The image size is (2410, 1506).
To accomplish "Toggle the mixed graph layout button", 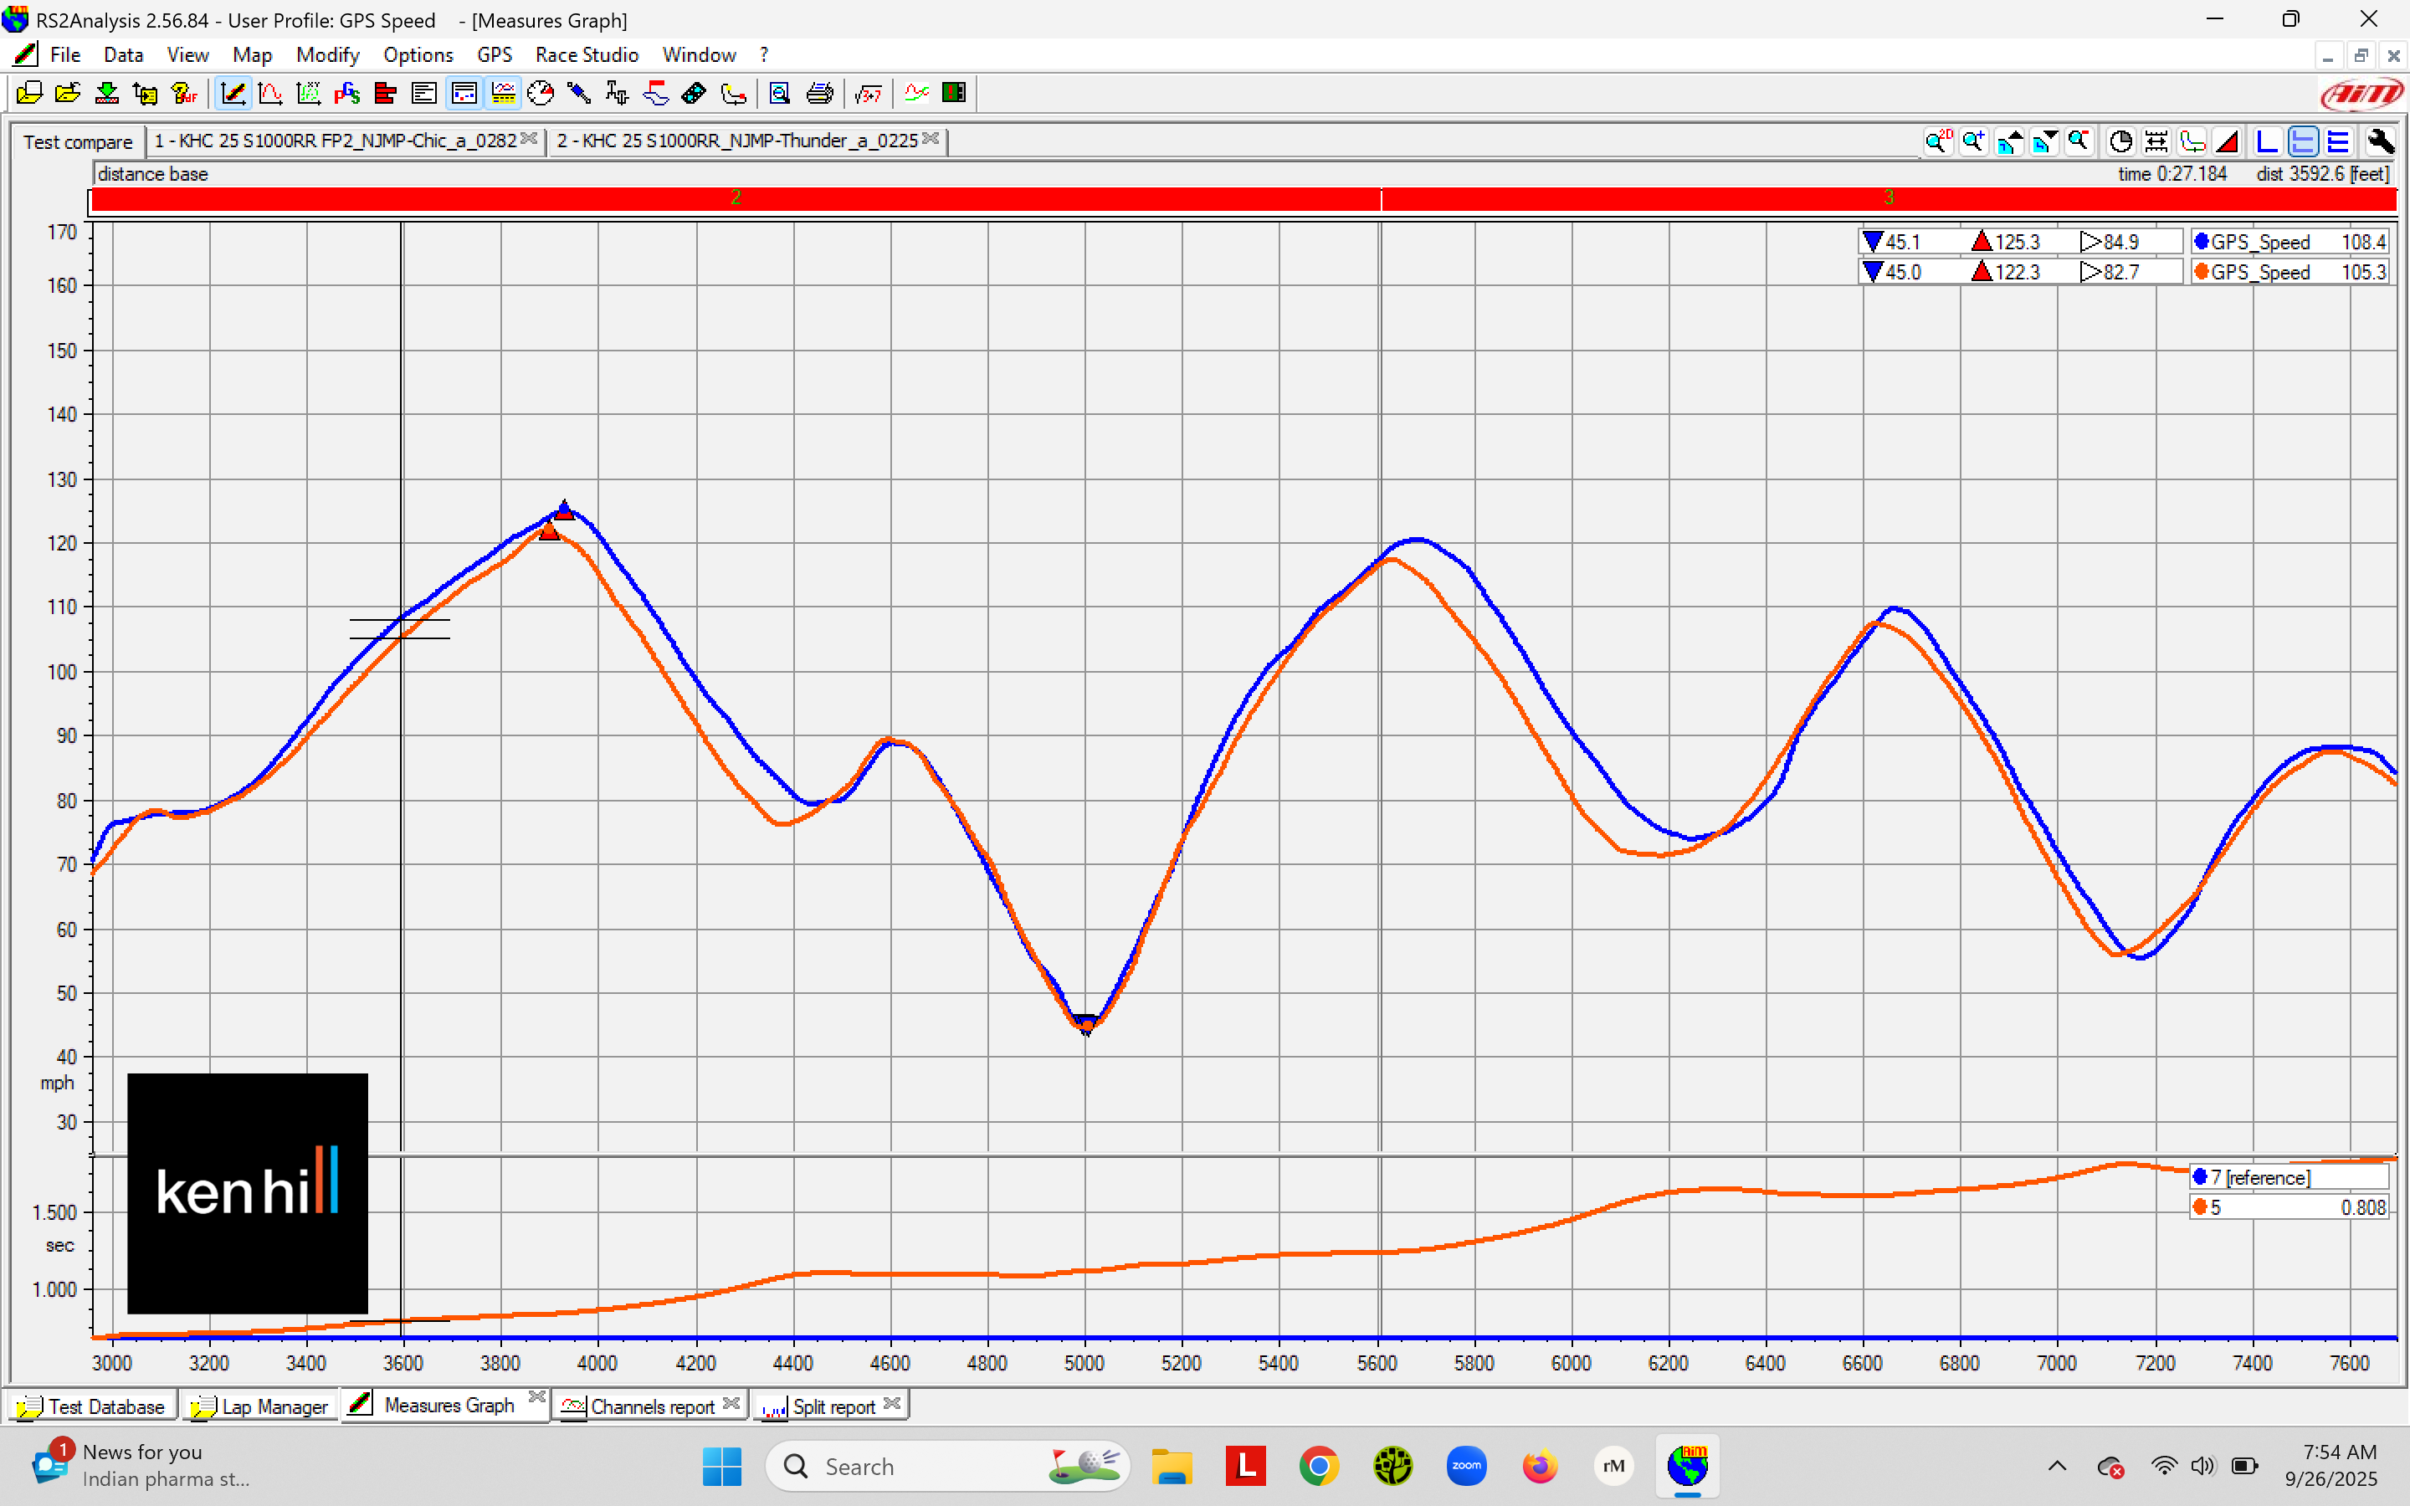I will point(2302,141).
